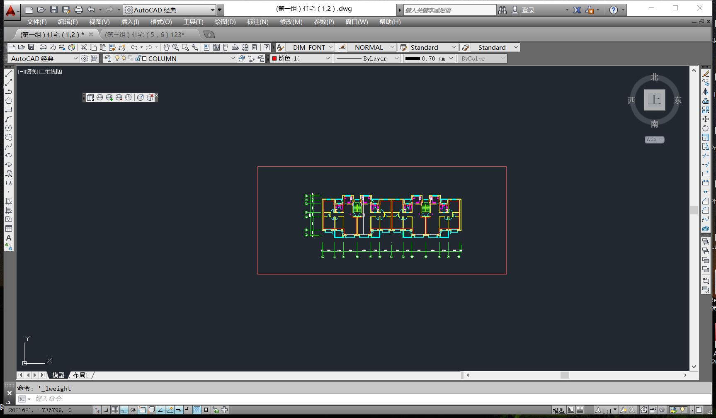Toggle polar tracking in status bar
This screenshot has width=716, height=418.
click(133, 410)
